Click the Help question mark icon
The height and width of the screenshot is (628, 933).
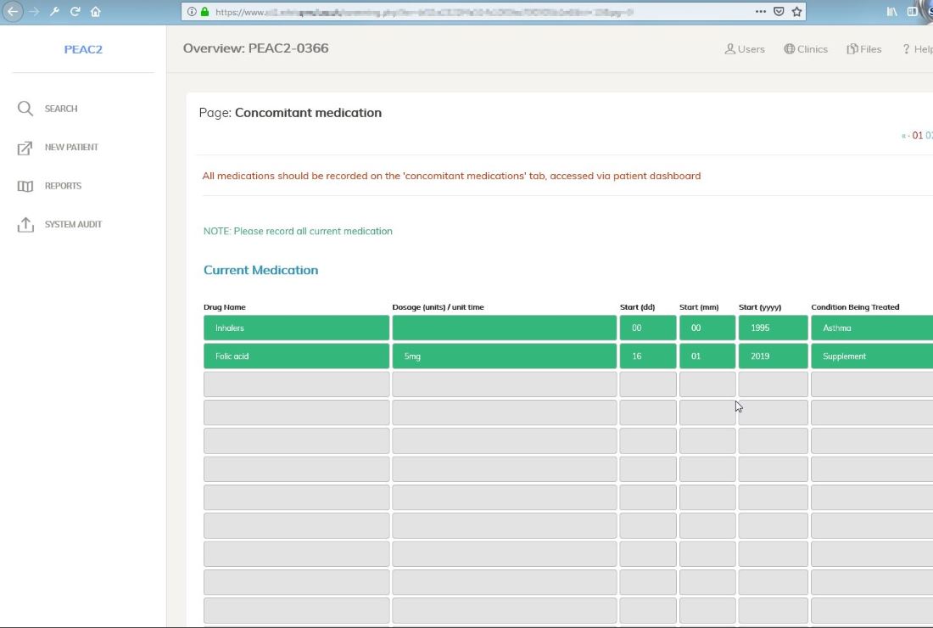click(906, 49)
